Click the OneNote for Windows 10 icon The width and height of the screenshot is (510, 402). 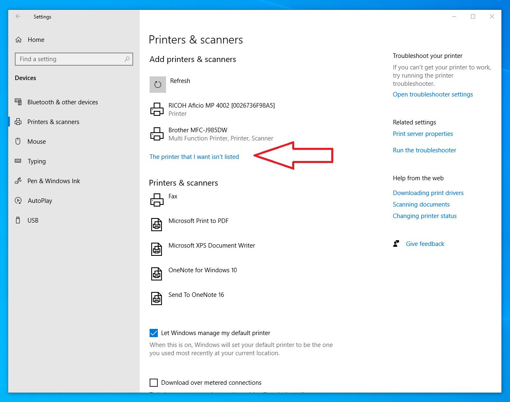tap(157, 274)
